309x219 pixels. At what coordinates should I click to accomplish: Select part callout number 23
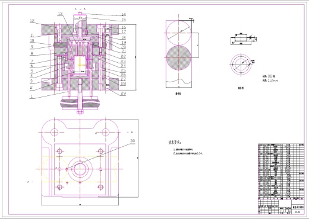124,62
